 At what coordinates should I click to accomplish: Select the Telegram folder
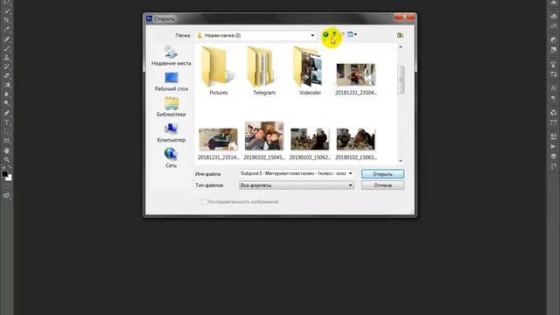[x=264, y=70]
